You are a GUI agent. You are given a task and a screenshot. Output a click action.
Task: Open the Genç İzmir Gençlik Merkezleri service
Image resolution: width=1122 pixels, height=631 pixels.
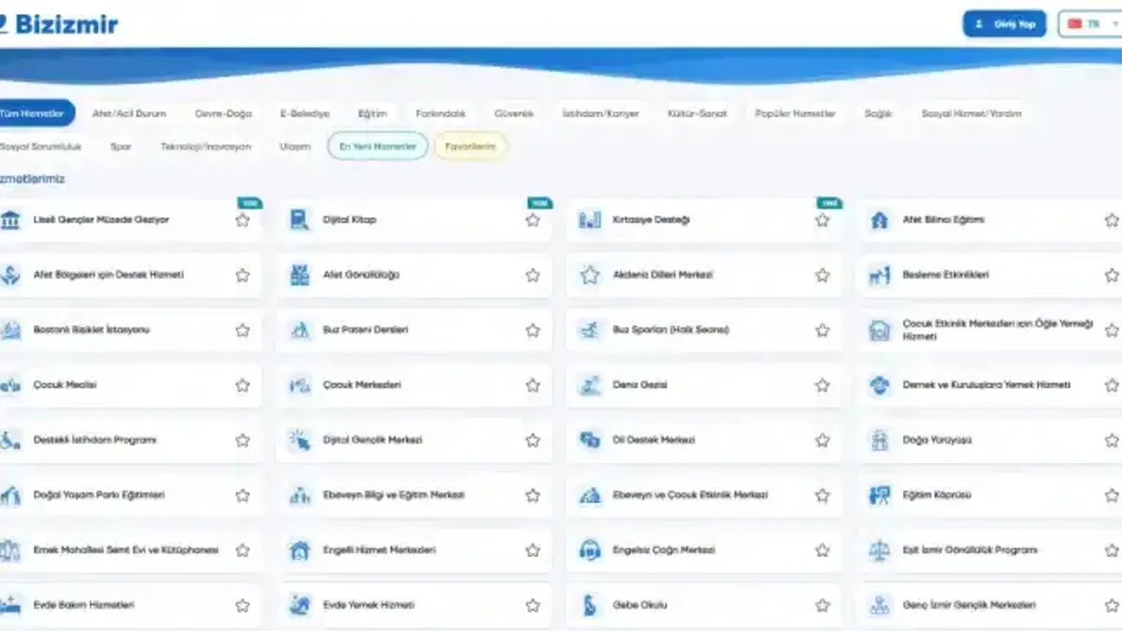click(x=990, y=606)
